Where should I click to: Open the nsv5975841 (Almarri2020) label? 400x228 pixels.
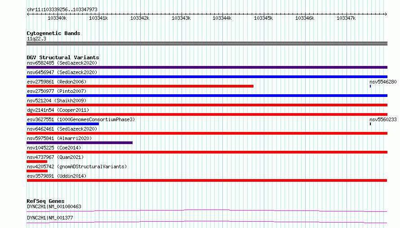pos(59,138)
